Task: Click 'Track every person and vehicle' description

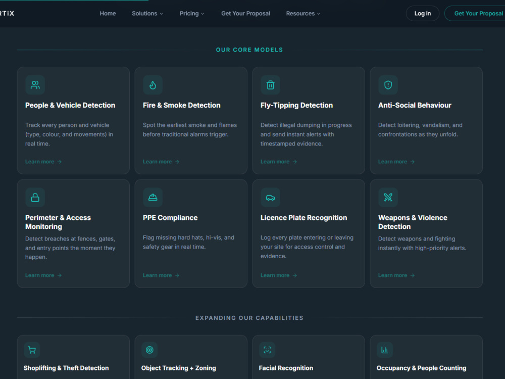Action: coord(69,134)
